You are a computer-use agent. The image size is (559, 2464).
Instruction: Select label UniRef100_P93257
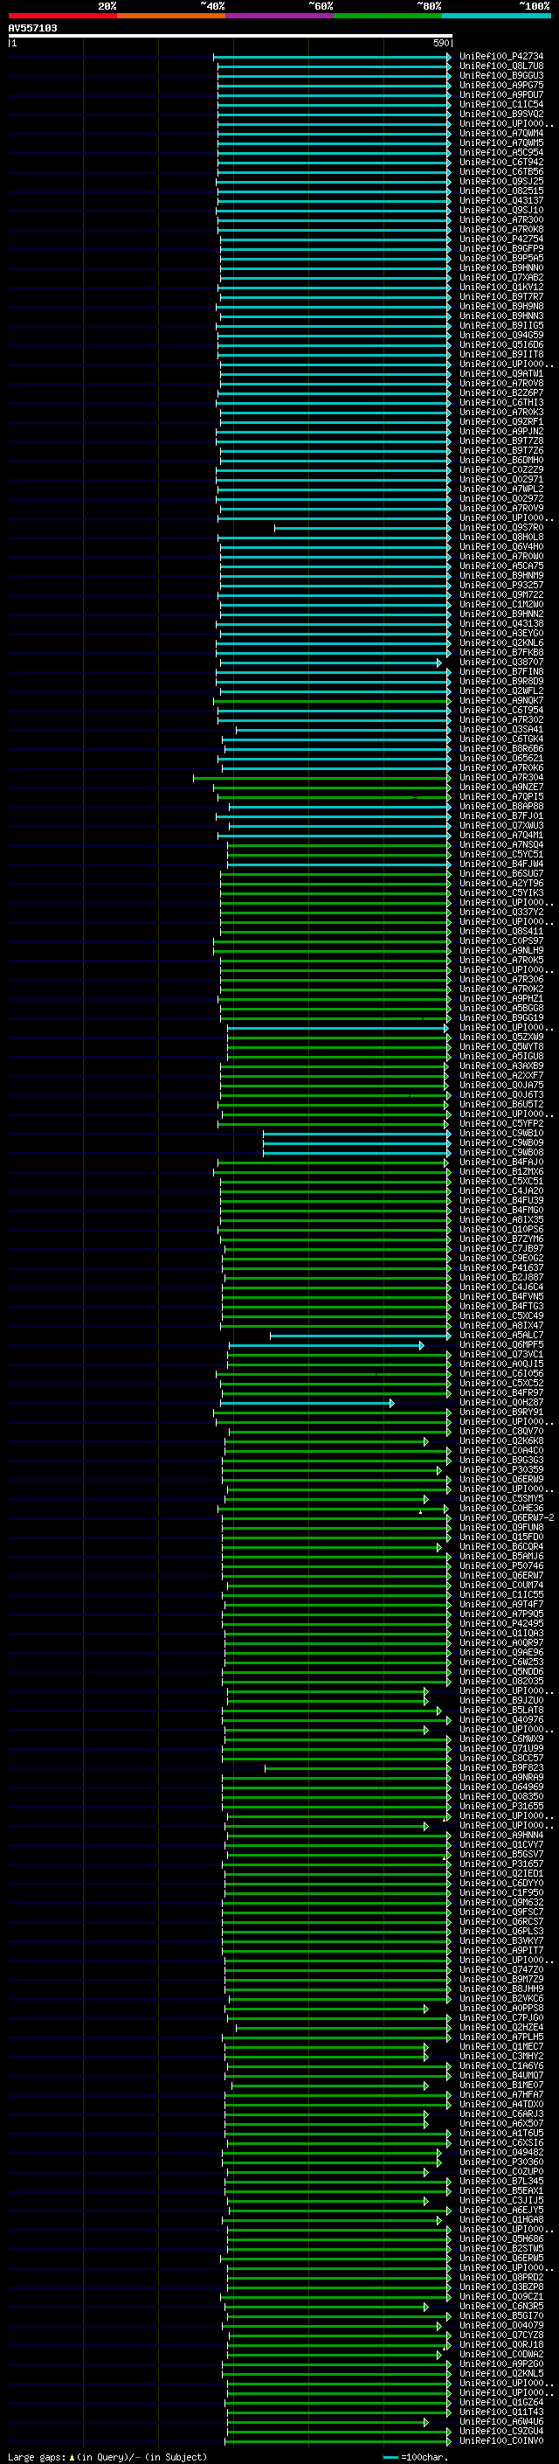(x=500, y=585)
